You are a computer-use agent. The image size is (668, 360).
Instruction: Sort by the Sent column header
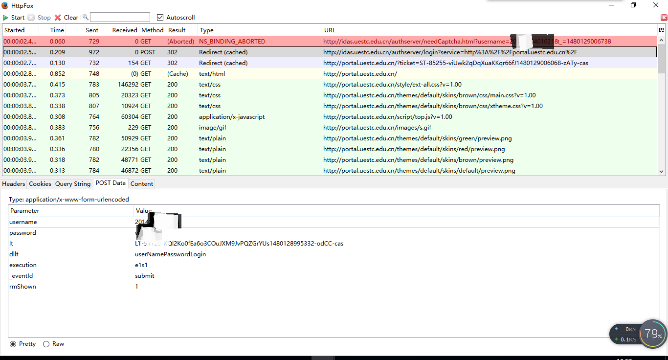click(x=83, y=30)
